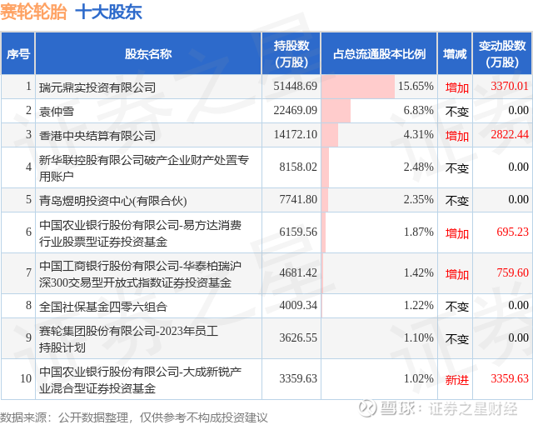533x425 pixels.
Task: Click shareholder 全国社保基金四零六组合
Action: pyautogui.click(x=103, y=307)
